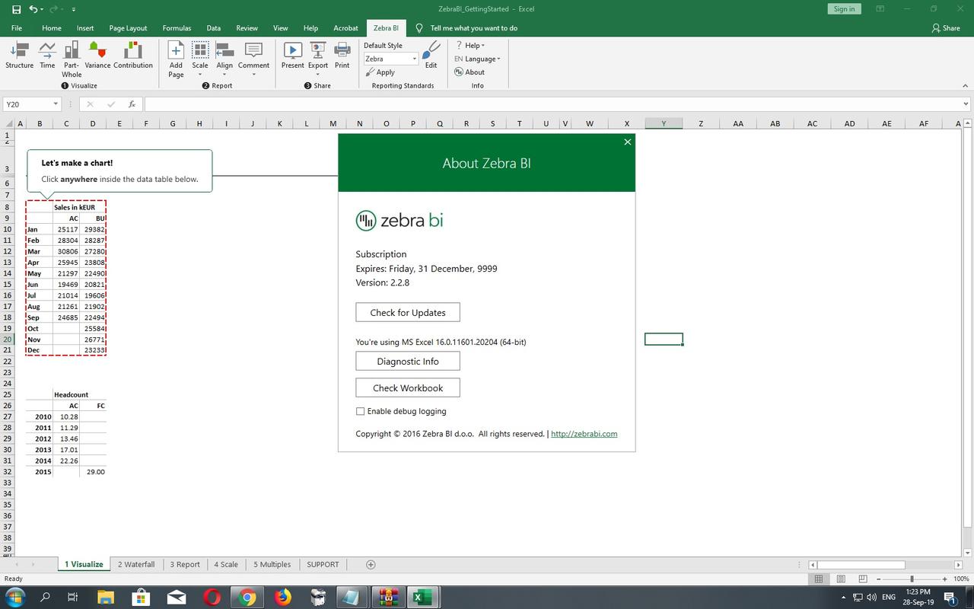This screenshot has width=974, height=609.
Task: Open Diagnostic Info
Action: [408, 361]
